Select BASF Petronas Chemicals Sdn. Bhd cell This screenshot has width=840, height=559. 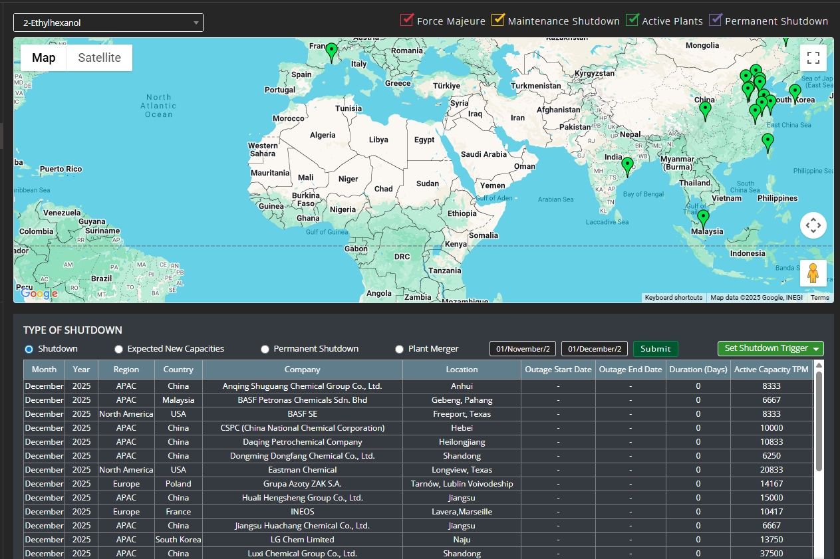[x=303, y=400]
